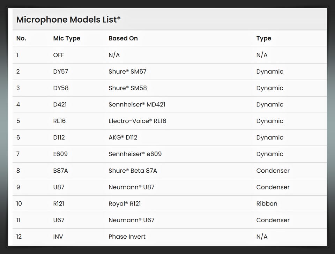This screenshot has width=335, height=254.
Task: Click the Shure SM58 entry
Action: 127,88
